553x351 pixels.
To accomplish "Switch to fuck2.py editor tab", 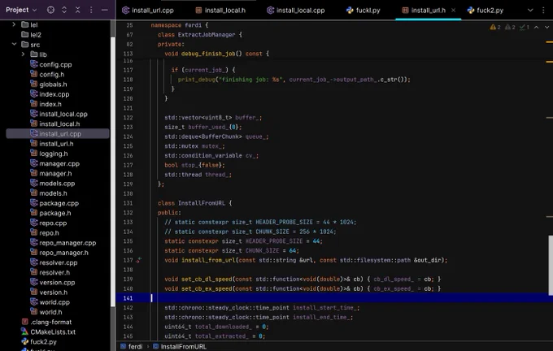I will 486,11.
